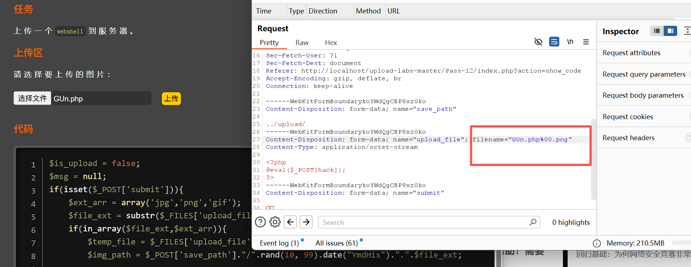Open search settings gear icon
Screen dimensions: 691x267
(x=275, y=222)
